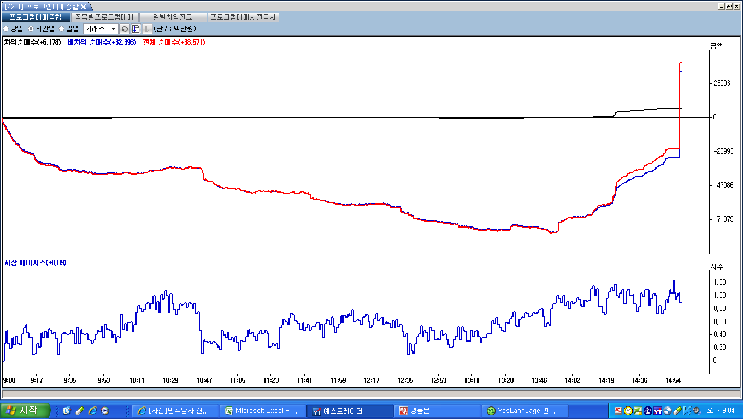Select the 당일 radio button

pyautogui.click(x=6, y=28)
